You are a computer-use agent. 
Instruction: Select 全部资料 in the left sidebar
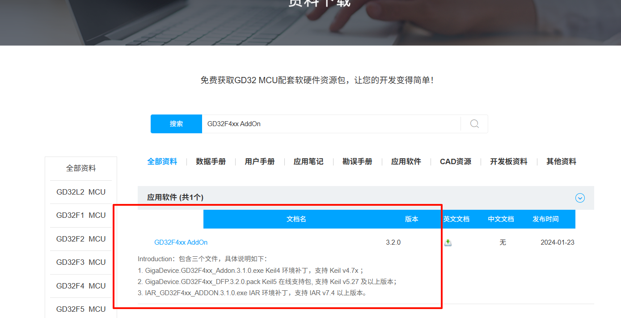point(81,169)
